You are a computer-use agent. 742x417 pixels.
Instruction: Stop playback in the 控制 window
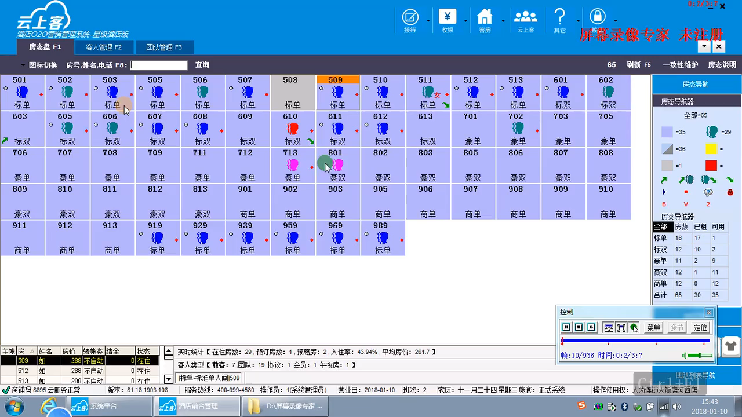(579, 327)
